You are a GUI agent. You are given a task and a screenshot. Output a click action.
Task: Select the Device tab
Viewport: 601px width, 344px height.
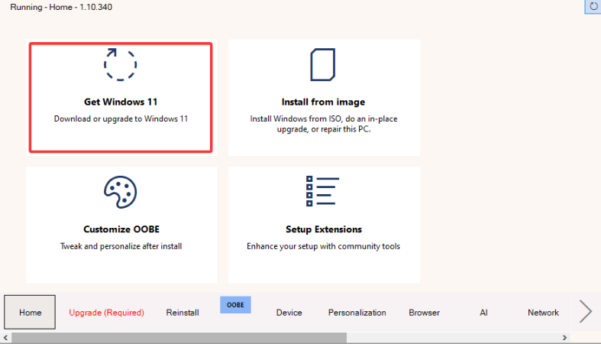[x=289, y=313]
